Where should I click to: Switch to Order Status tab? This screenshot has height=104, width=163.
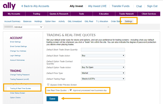tap(116, 21)
